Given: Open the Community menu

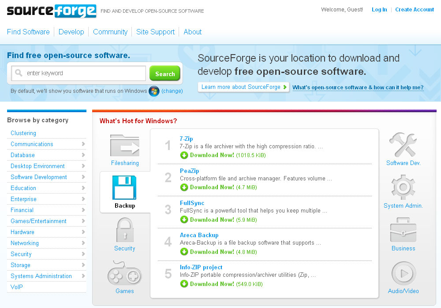Looking at the screenshot, I should click(x=110, y=32).
